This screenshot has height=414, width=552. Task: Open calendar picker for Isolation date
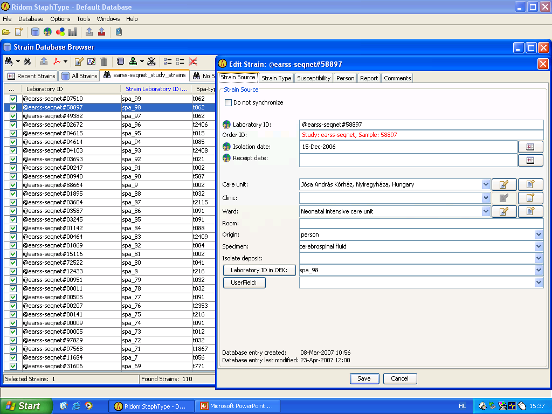[530, 147]
